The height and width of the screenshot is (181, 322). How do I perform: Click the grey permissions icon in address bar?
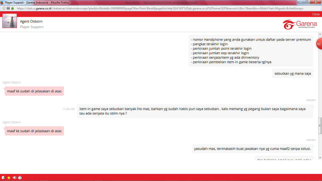click(x=8, y=8)
